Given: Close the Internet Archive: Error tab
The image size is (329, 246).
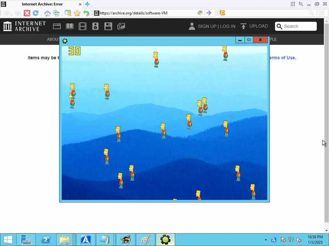Looking at the screenshot, I should click(80, 4).
